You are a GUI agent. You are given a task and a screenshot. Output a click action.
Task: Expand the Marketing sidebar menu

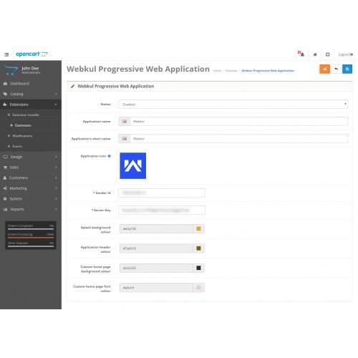pyautogui.click(x=31, y=188)
